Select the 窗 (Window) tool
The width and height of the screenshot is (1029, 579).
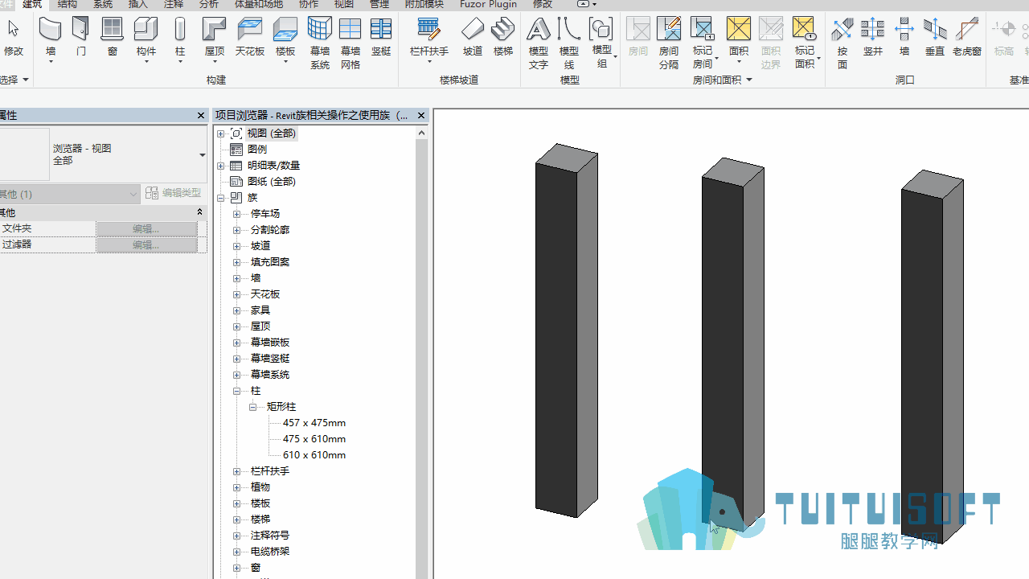[112, 38]
